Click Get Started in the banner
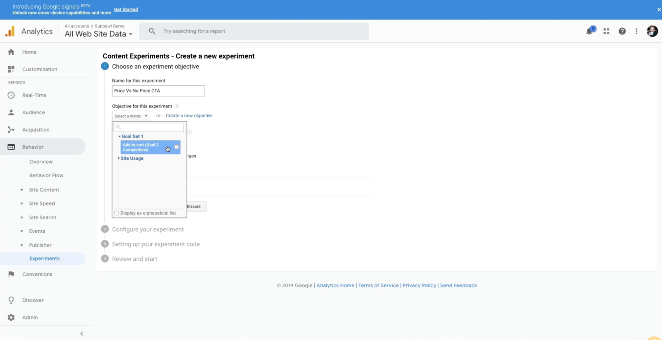The width and height of the screenshot is (662, 340). [x=126, y=9]
